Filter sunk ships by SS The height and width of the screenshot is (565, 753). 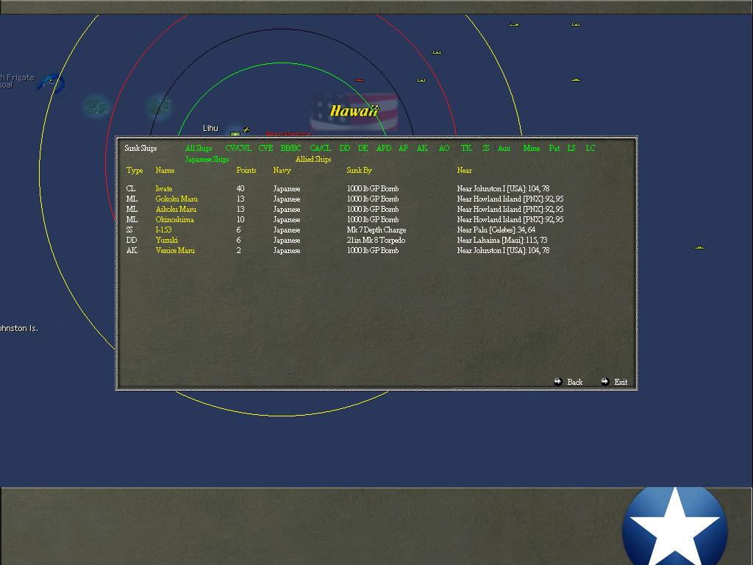[x=486, y=149]
